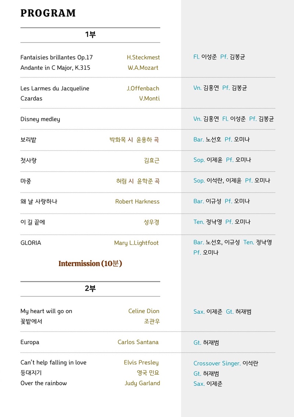Select the Czardas piece title
Screen dimensions: 294x417
pyautogui.click(x=31, y=98)
